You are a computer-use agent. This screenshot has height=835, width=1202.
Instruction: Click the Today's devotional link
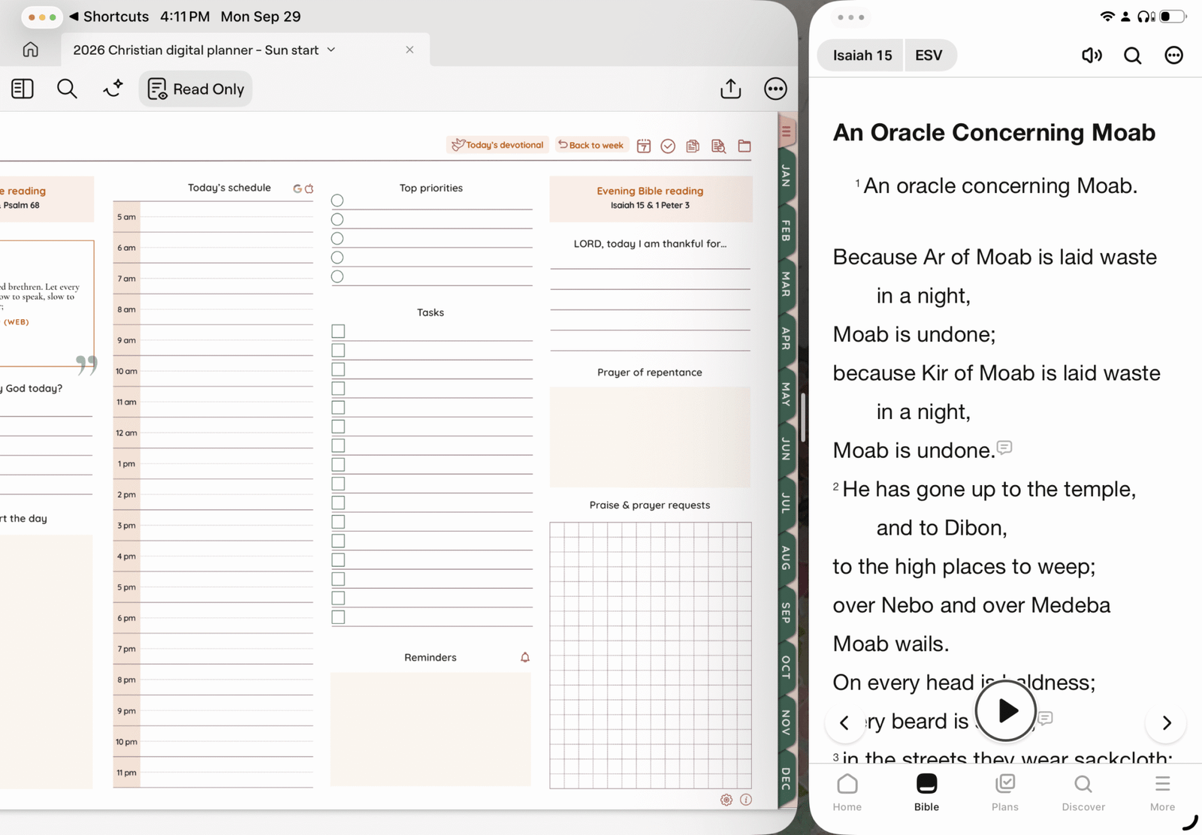[498, 145]
